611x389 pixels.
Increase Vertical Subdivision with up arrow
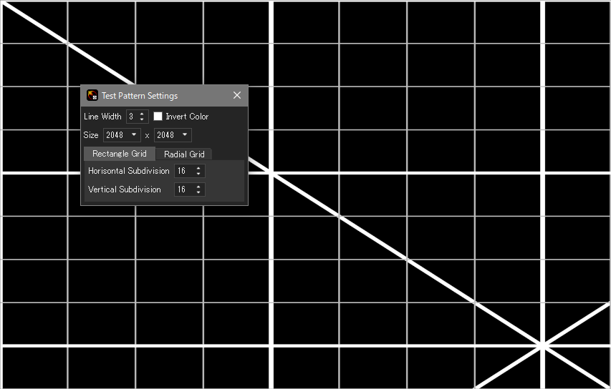pos(198,187)
